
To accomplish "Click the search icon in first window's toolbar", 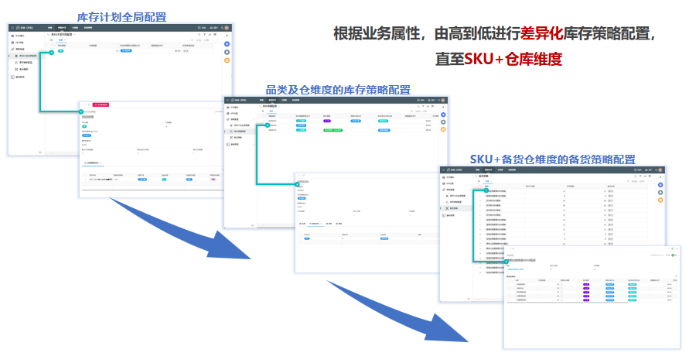I will click(x=200, y=35).
